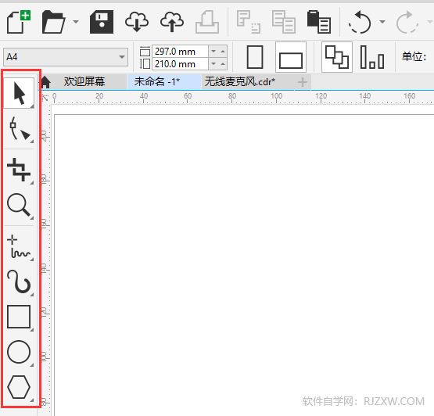Select the Freehand drawing tool
The image size is (434, 416).
coord(19,246)
